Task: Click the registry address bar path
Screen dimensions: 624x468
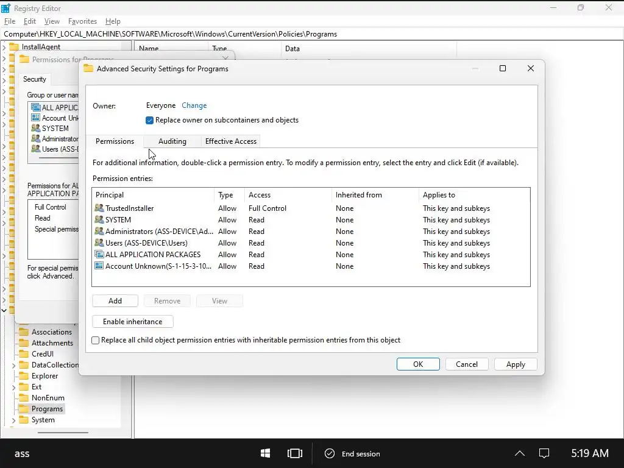Action: click(x=171, y=34)
